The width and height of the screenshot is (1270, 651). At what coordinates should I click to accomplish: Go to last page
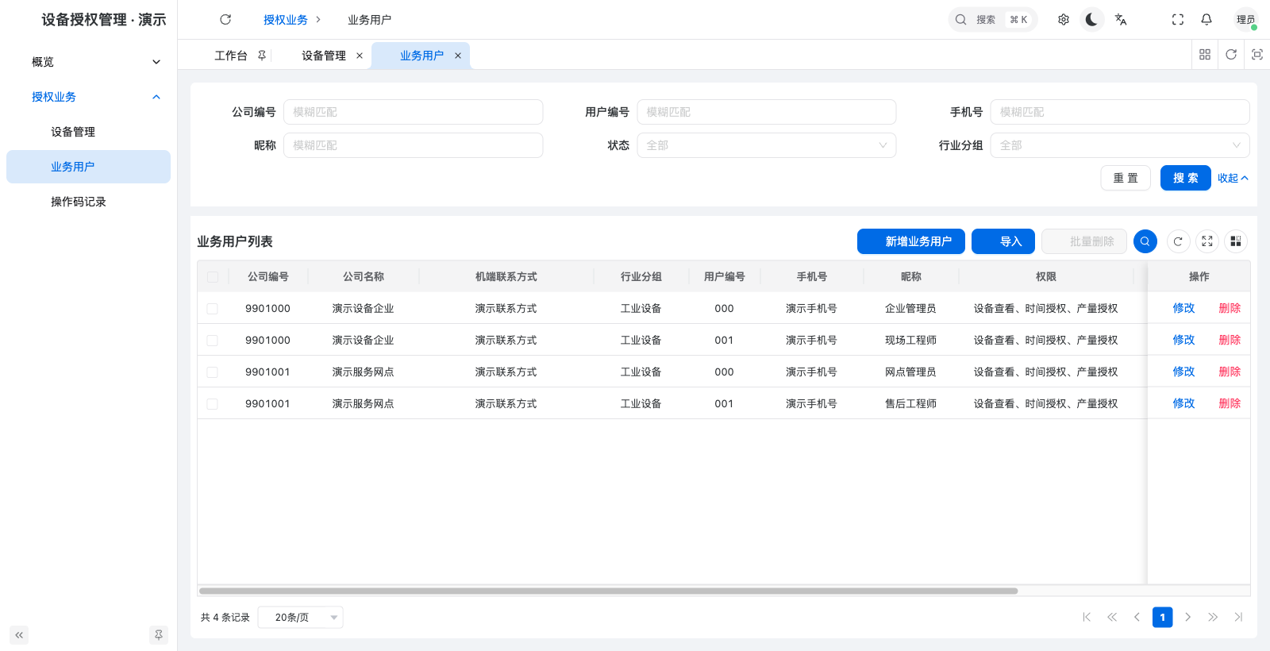[x=1238, y=617]
